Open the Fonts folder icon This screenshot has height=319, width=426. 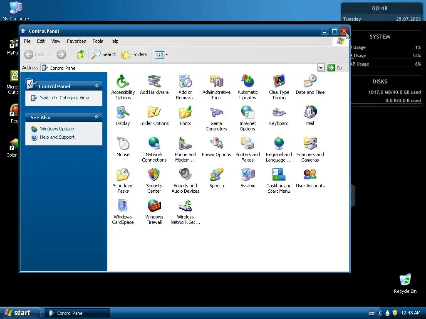[185, 112]
